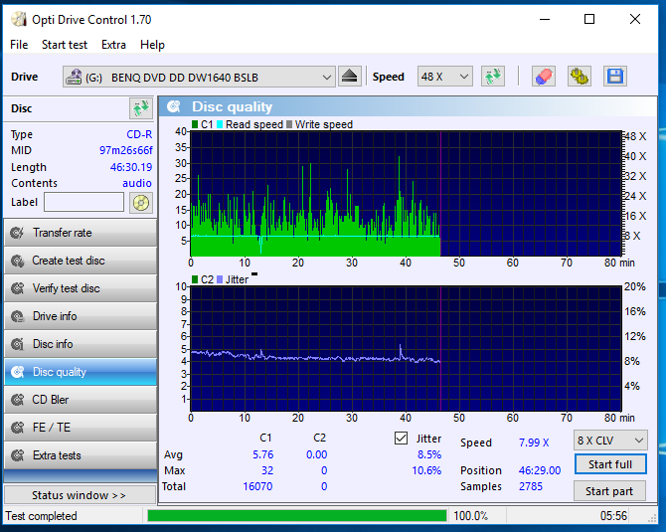666x532 pixels.
Task: Focus the disc Label input field
Action: click(84, 202)
